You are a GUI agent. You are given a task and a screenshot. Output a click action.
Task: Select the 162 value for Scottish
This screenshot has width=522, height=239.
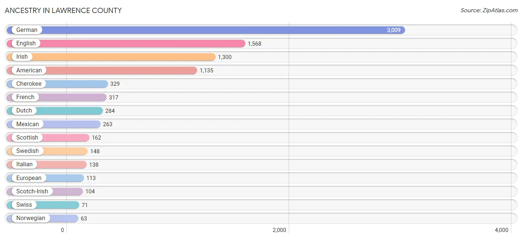[x=97, y=138]
